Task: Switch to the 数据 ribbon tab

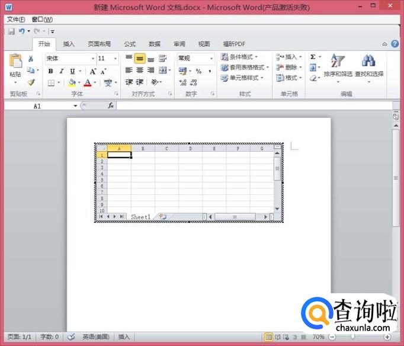Action: [155, 44]
